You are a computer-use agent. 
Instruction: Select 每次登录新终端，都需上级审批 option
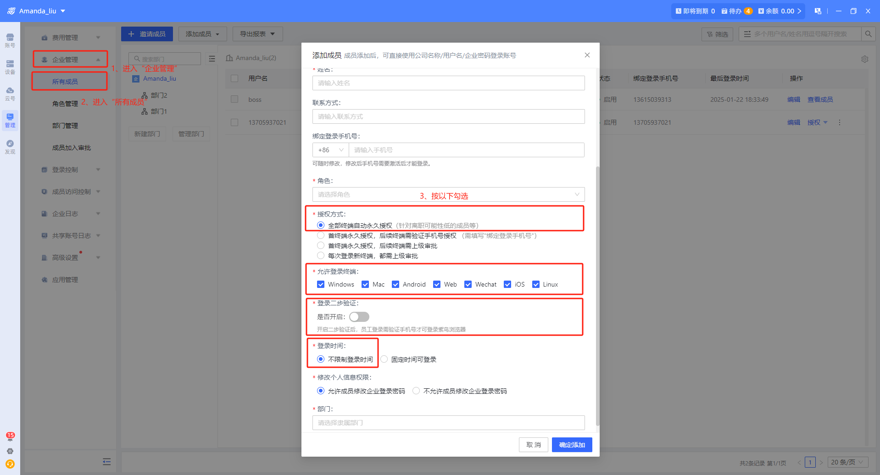[x=321, y=255]
